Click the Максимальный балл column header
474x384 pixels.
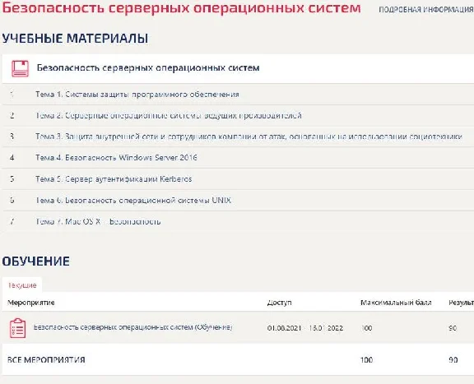coord(396,303)
